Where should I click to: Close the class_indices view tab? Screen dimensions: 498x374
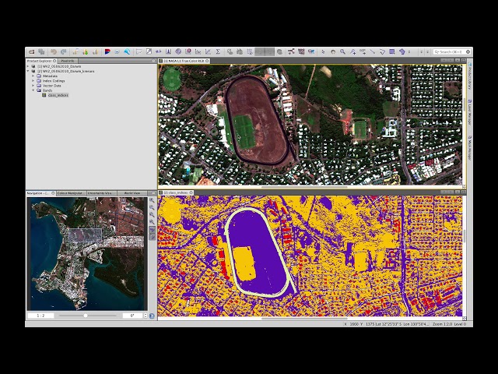point(191,192)
